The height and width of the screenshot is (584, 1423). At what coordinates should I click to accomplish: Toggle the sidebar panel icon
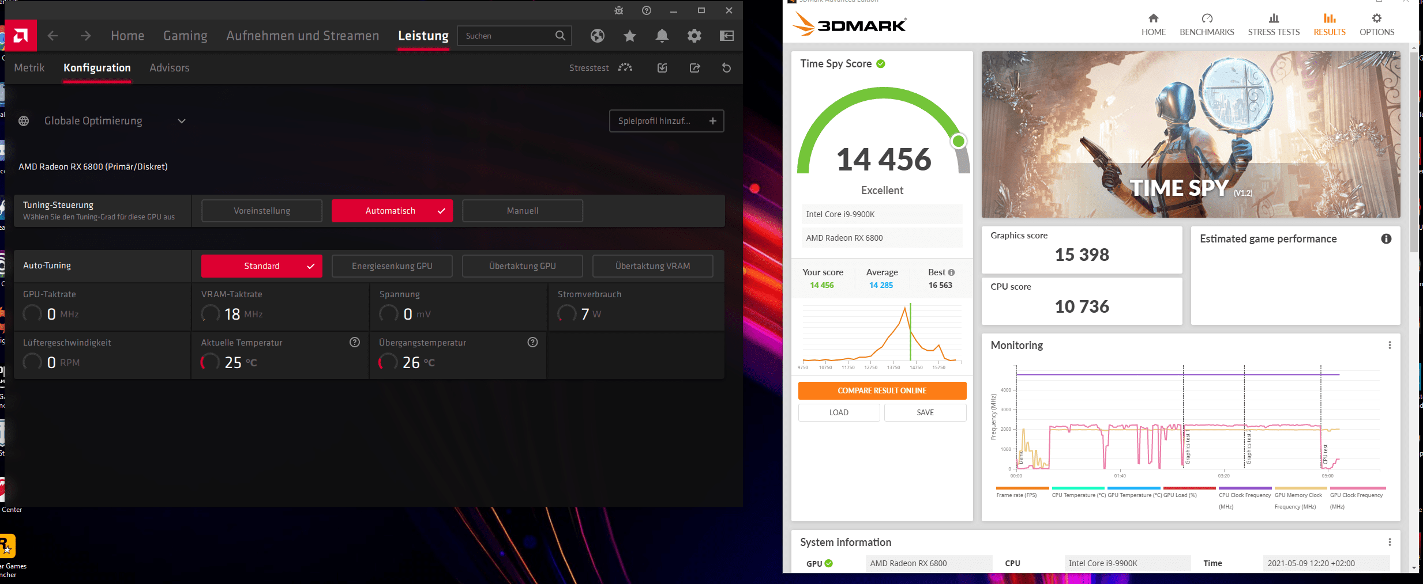pos(727,36)
